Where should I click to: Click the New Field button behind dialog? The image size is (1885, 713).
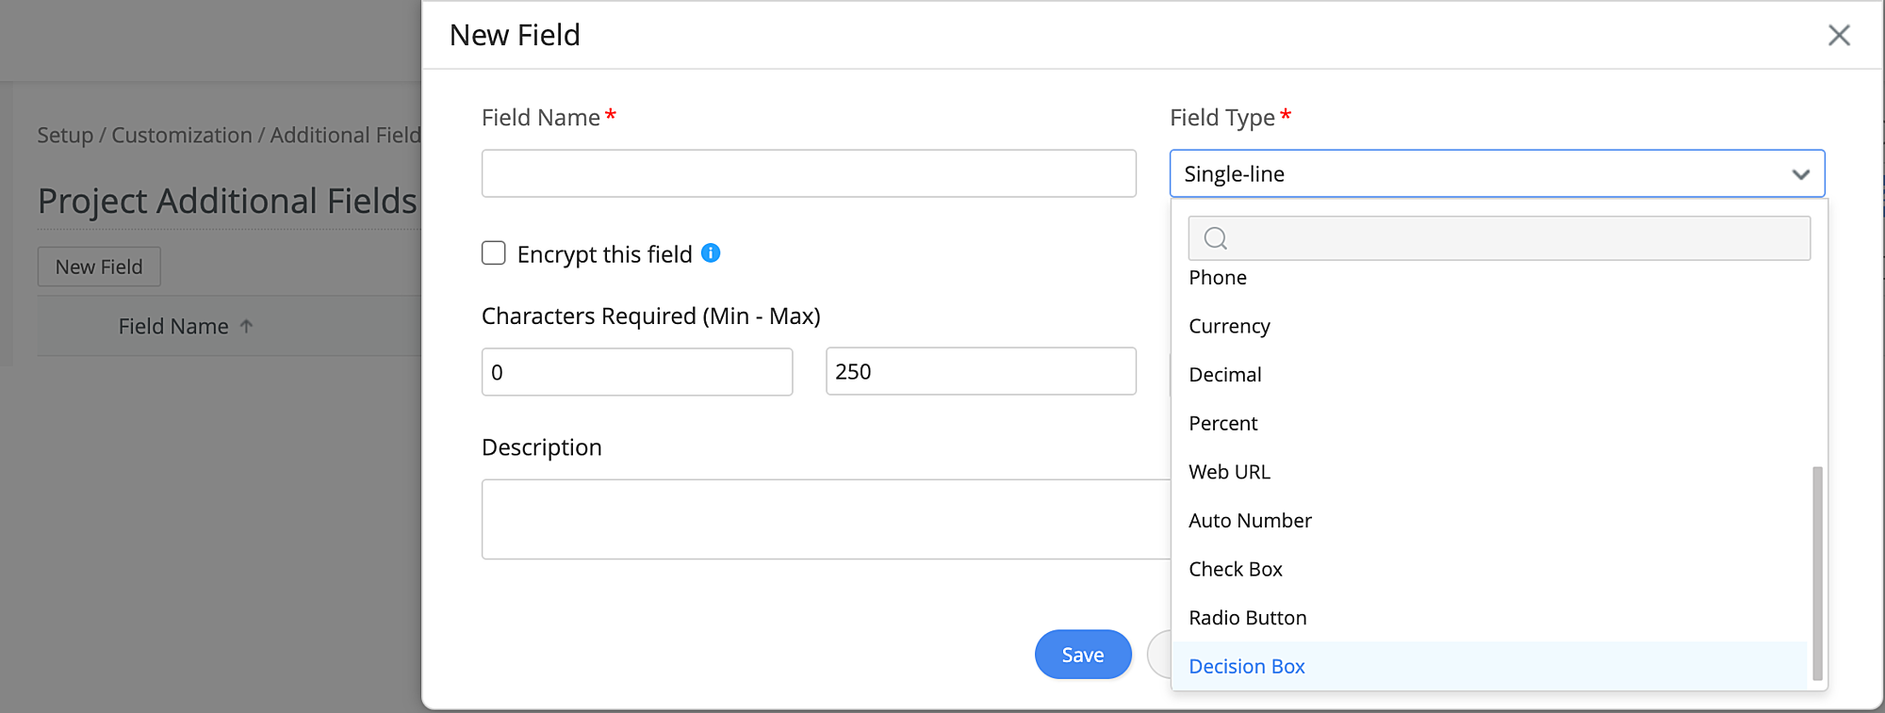pos(99,267)
